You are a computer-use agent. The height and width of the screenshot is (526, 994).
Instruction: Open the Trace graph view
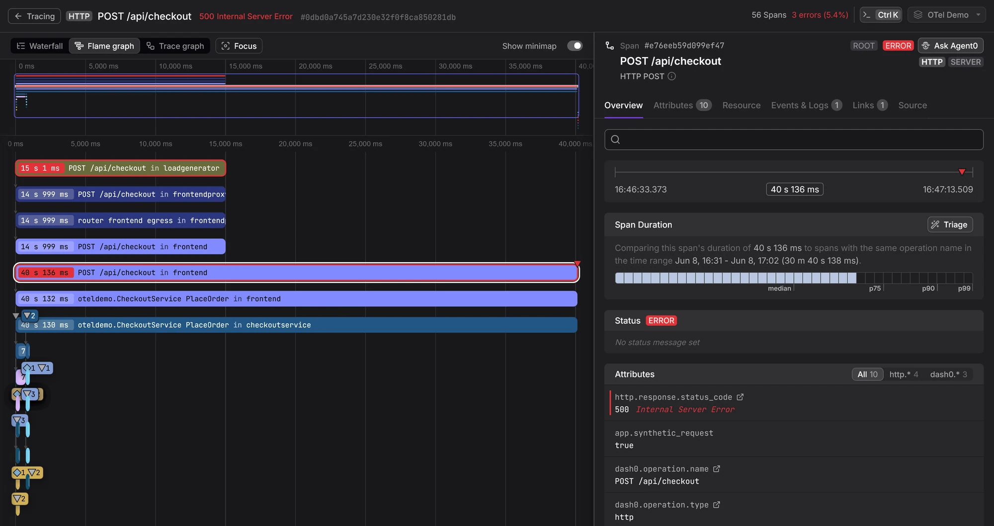tap(175, 46)
